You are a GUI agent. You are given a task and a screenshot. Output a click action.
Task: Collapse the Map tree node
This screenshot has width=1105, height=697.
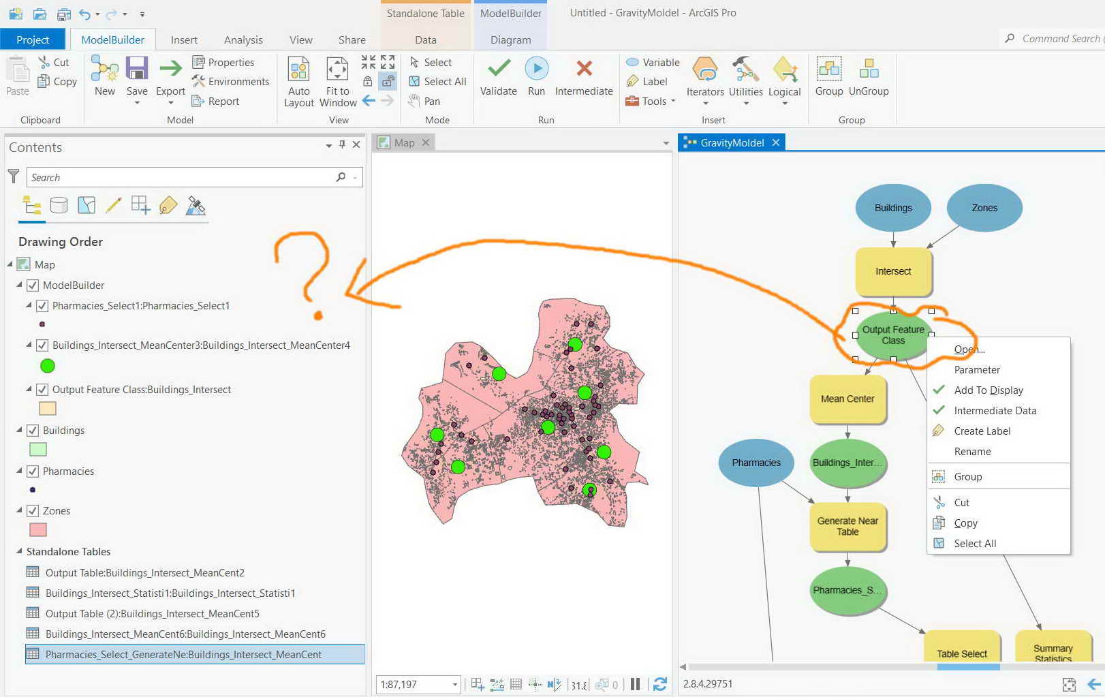point(10,264)
